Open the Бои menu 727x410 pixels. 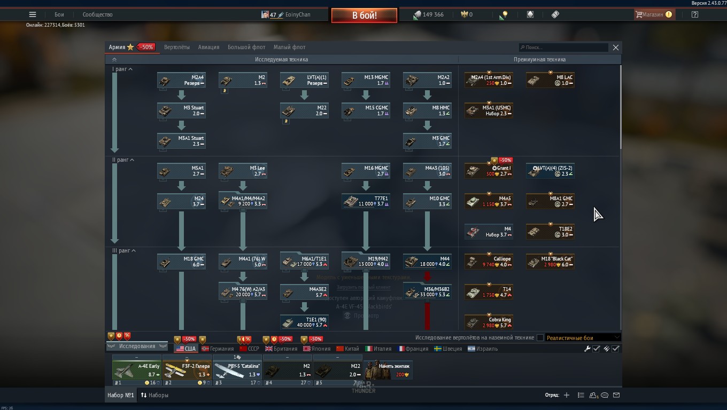[59, 14]
